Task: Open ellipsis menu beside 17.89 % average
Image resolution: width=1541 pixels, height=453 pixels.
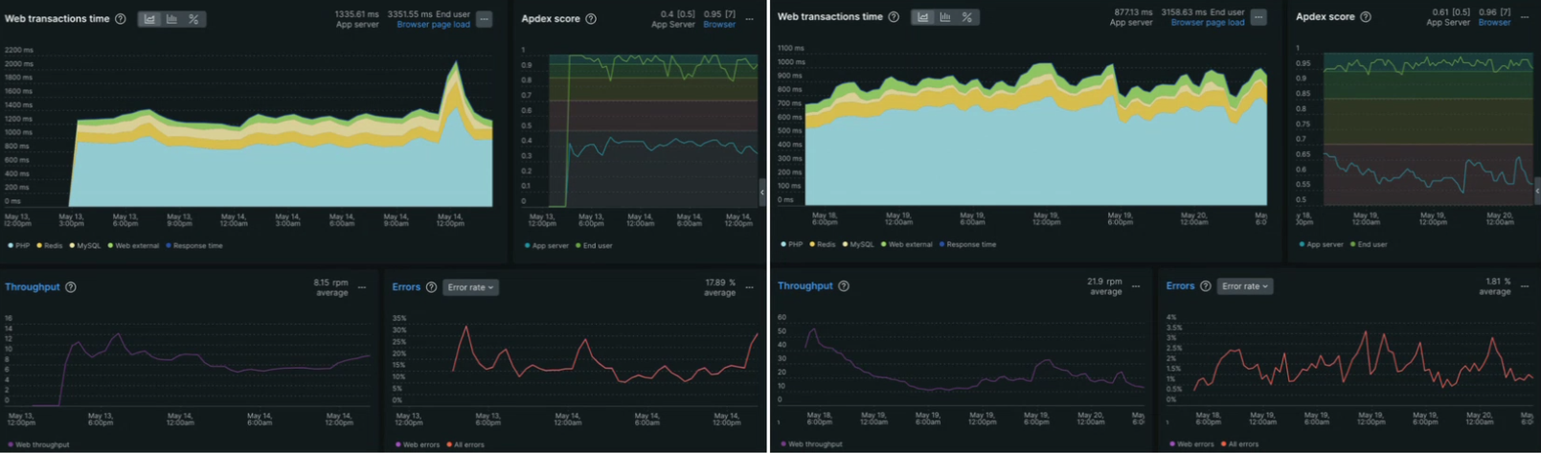Action: coord(749,287)
